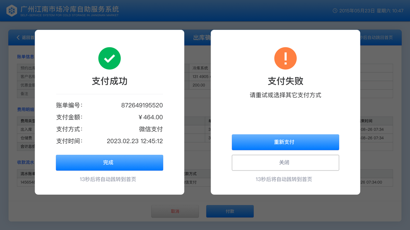Viewport: 410px width, 230px height.
Task: Close the failure dialog with 关闭
Action: (285, 163)
